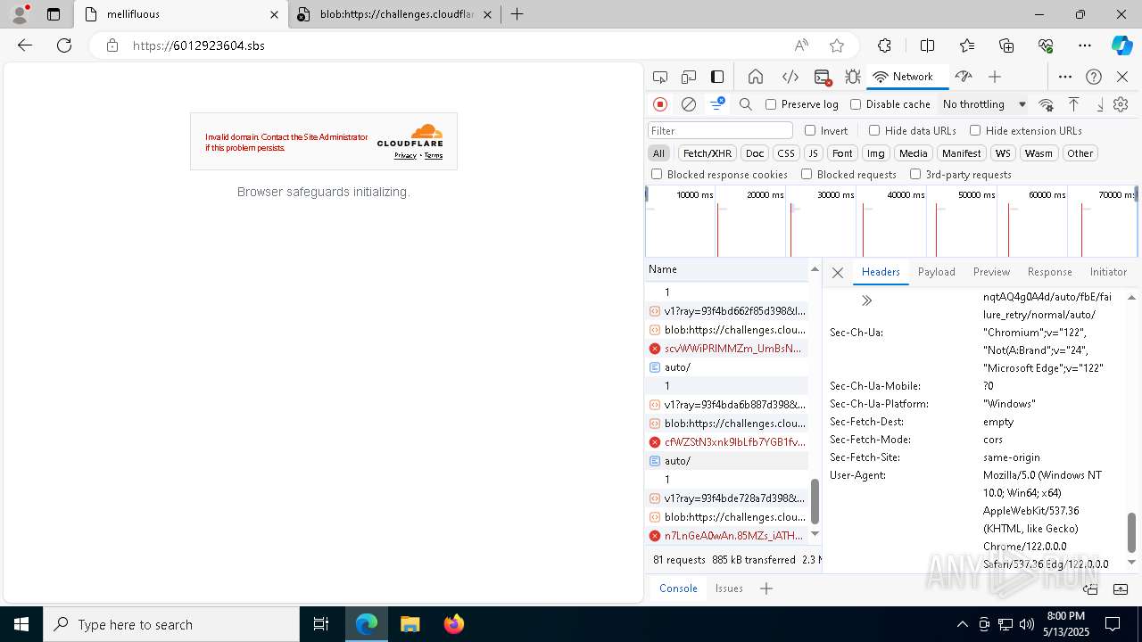Open File Explorer from the taskbar
This screenshot has height=642, width=1142.
pos(410,624)
